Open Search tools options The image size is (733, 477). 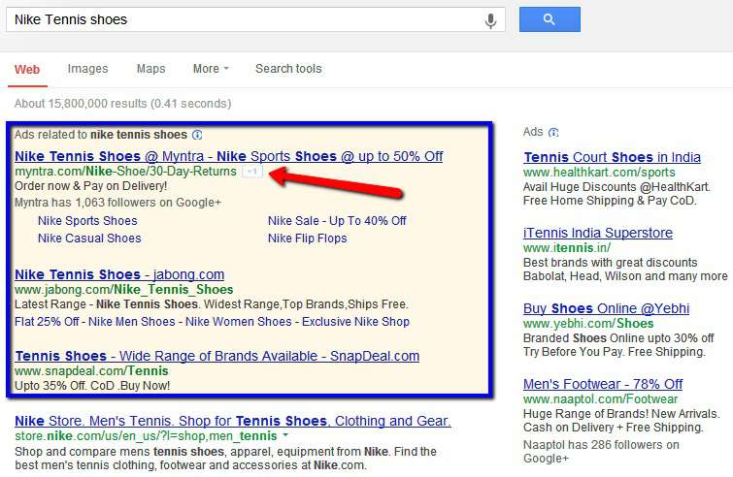tap(288, 69)
